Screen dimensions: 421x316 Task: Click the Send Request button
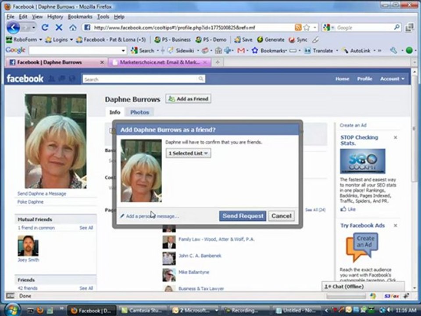pyautogui.click(x=243, y=216)
